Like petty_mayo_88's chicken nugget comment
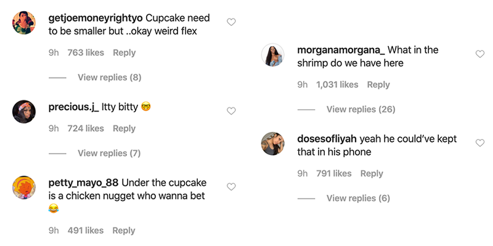Screen dimensions: 493x246 pos(231,186)
